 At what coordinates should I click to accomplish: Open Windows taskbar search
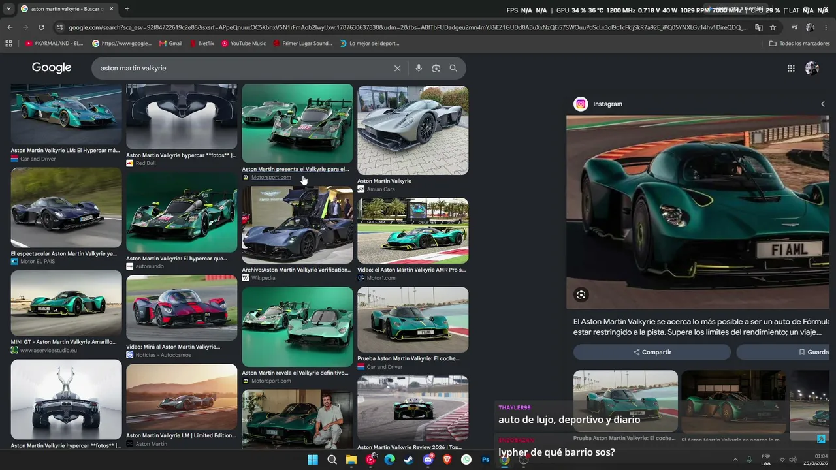pos(332,460)
